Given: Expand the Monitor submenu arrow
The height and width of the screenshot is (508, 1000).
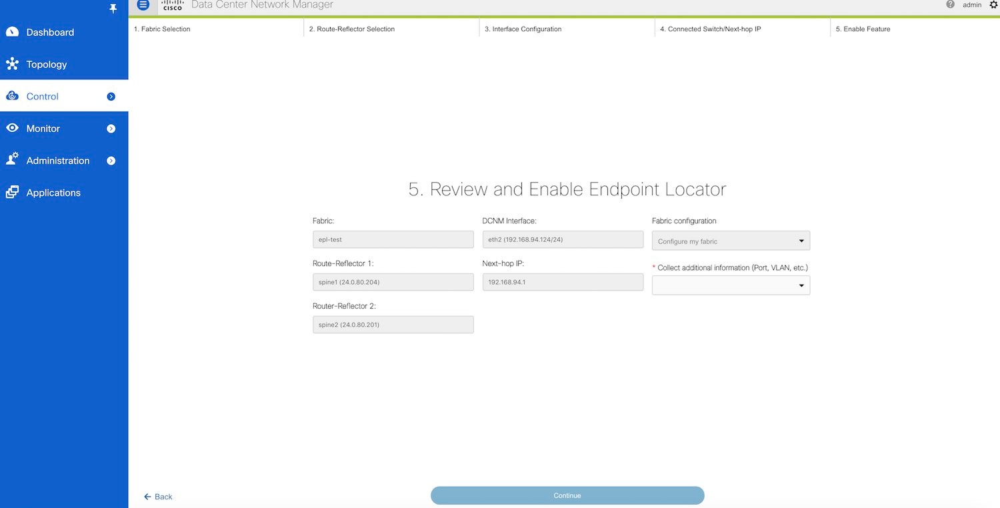Looking at the screenshot, I should [111, 129].
